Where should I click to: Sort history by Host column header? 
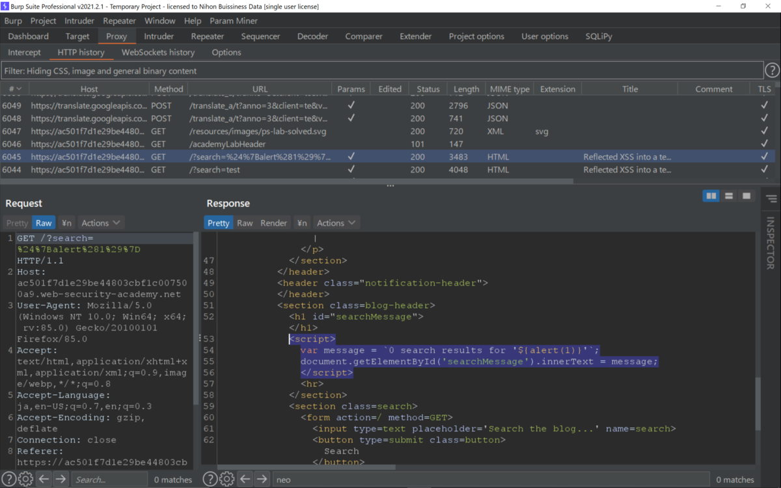pyautogui.click(x=89, y=89)
